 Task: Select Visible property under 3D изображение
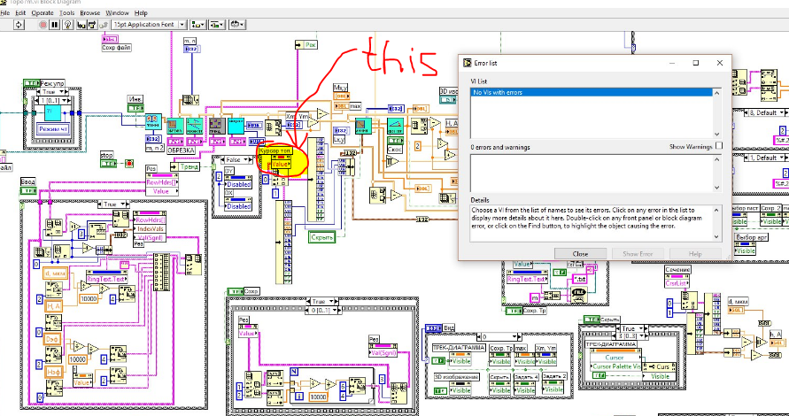pyautogui.click(x=461, y=390)
